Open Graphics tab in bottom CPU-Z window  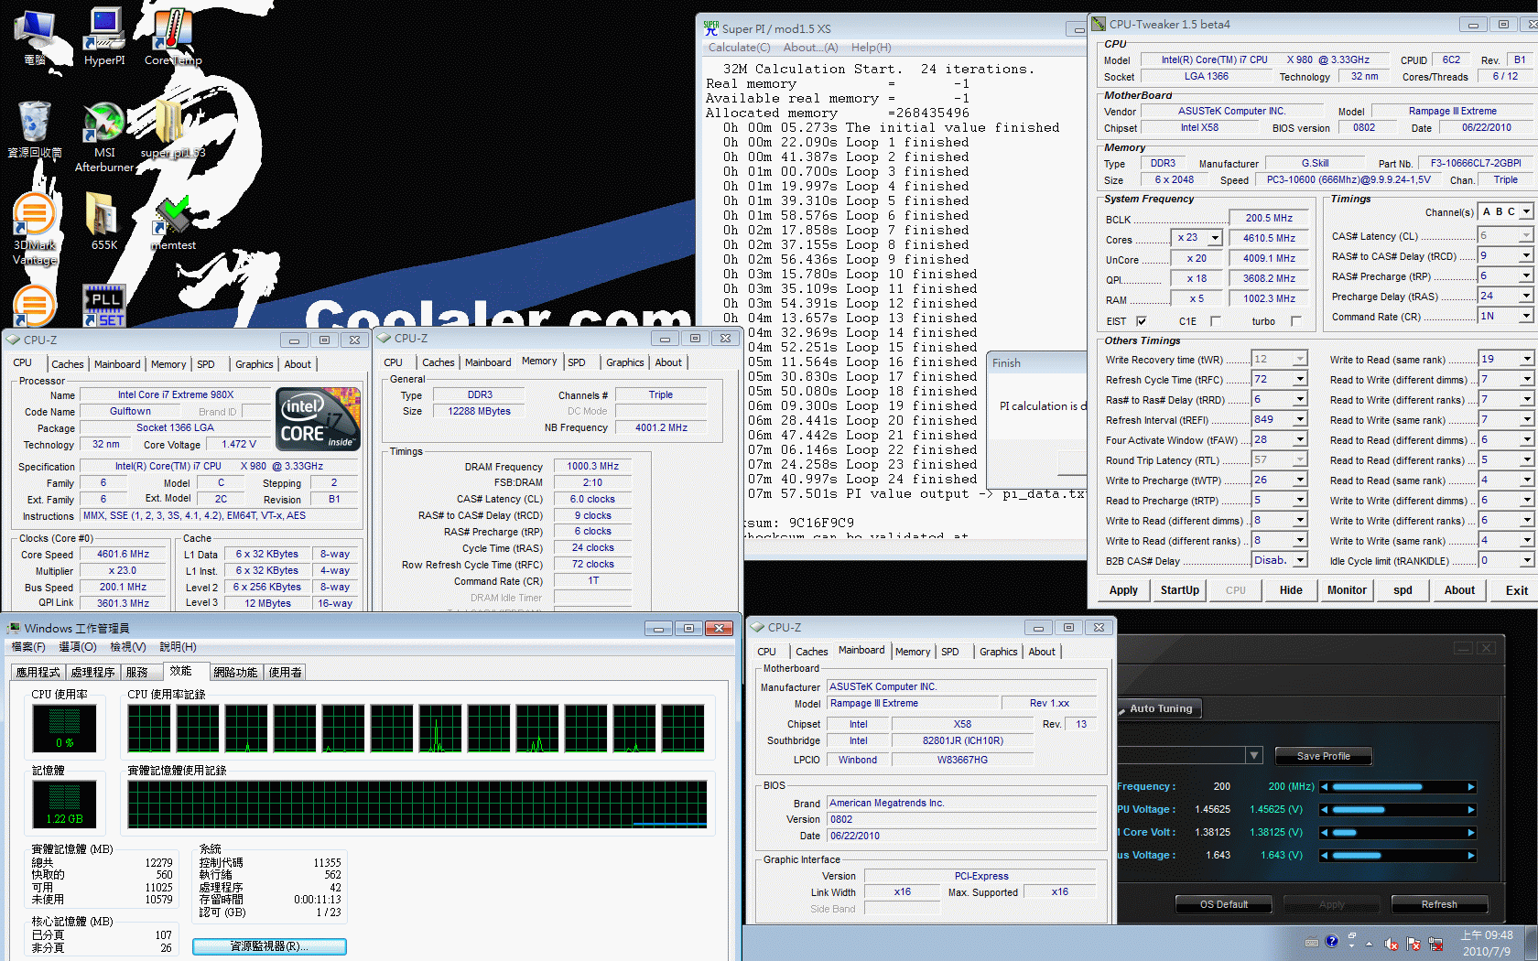(x=998, y=652)
